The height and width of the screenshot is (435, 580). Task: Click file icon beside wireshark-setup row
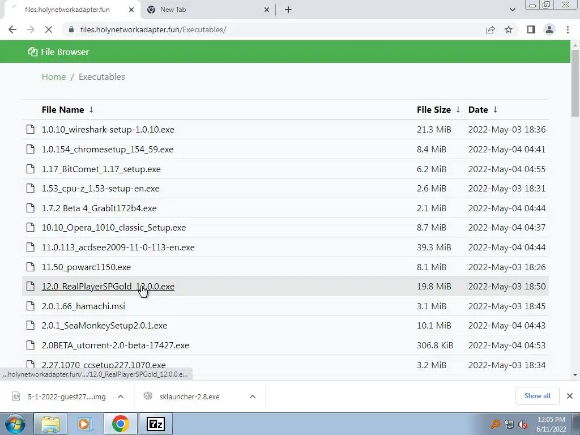click(x=31, y=129)
